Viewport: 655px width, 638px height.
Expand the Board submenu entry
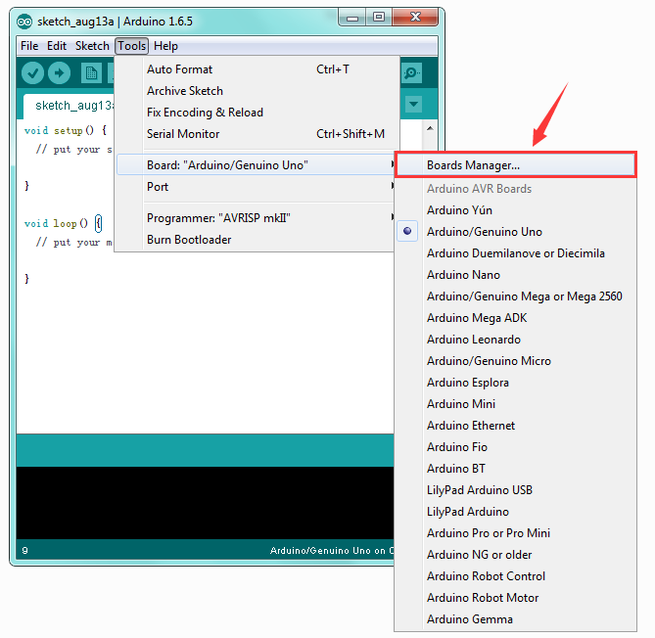[256, 165]
